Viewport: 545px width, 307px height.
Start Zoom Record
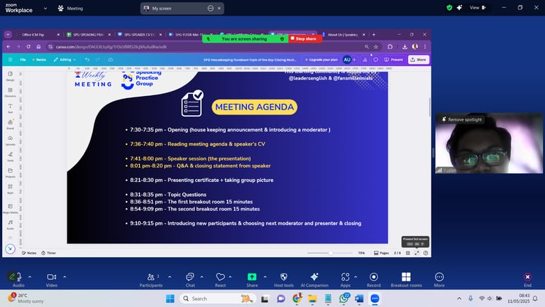click(x=374, y=280)
